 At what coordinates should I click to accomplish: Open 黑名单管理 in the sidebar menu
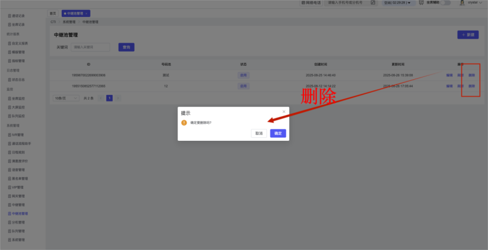click(x=19, y=178)
